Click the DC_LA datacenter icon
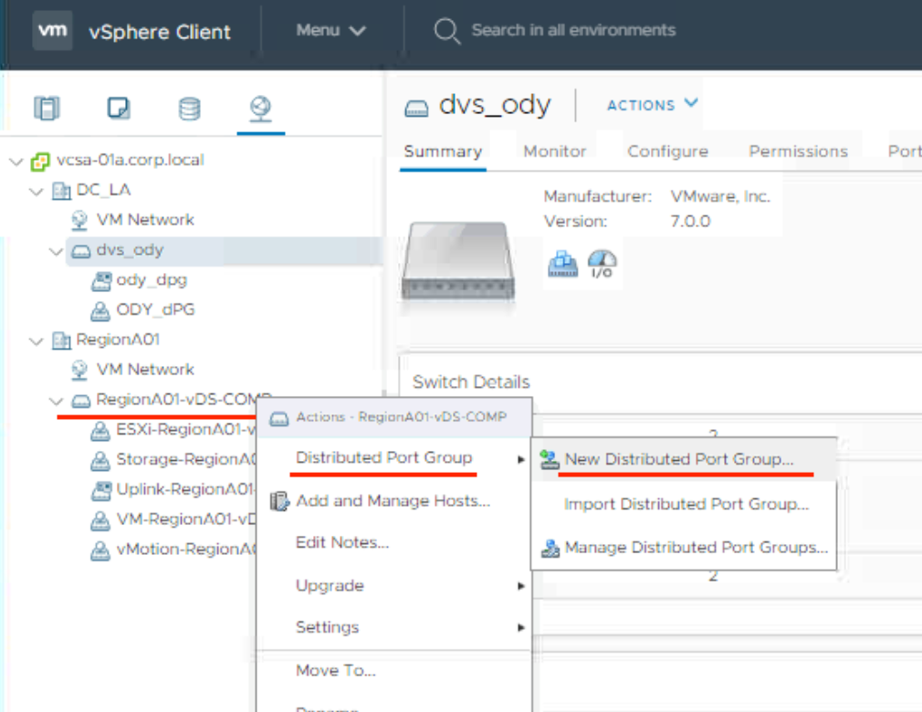This screenshot has width=922, height=712. pyautogui.click(x=61, y=191)
